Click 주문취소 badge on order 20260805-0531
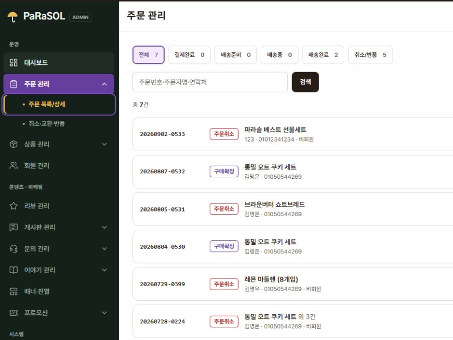453x340 pixels. pos(224,209)
